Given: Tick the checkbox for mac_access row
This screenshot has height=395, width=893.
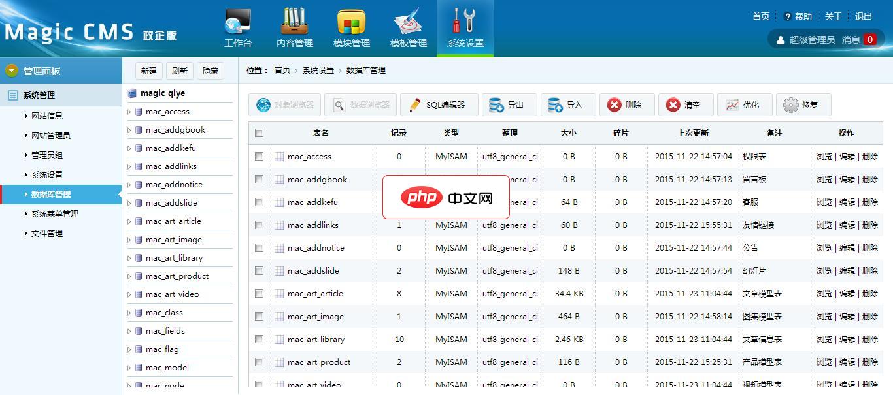Looking at the screenshot, I should pyautogui.click(x=260, y=157).
